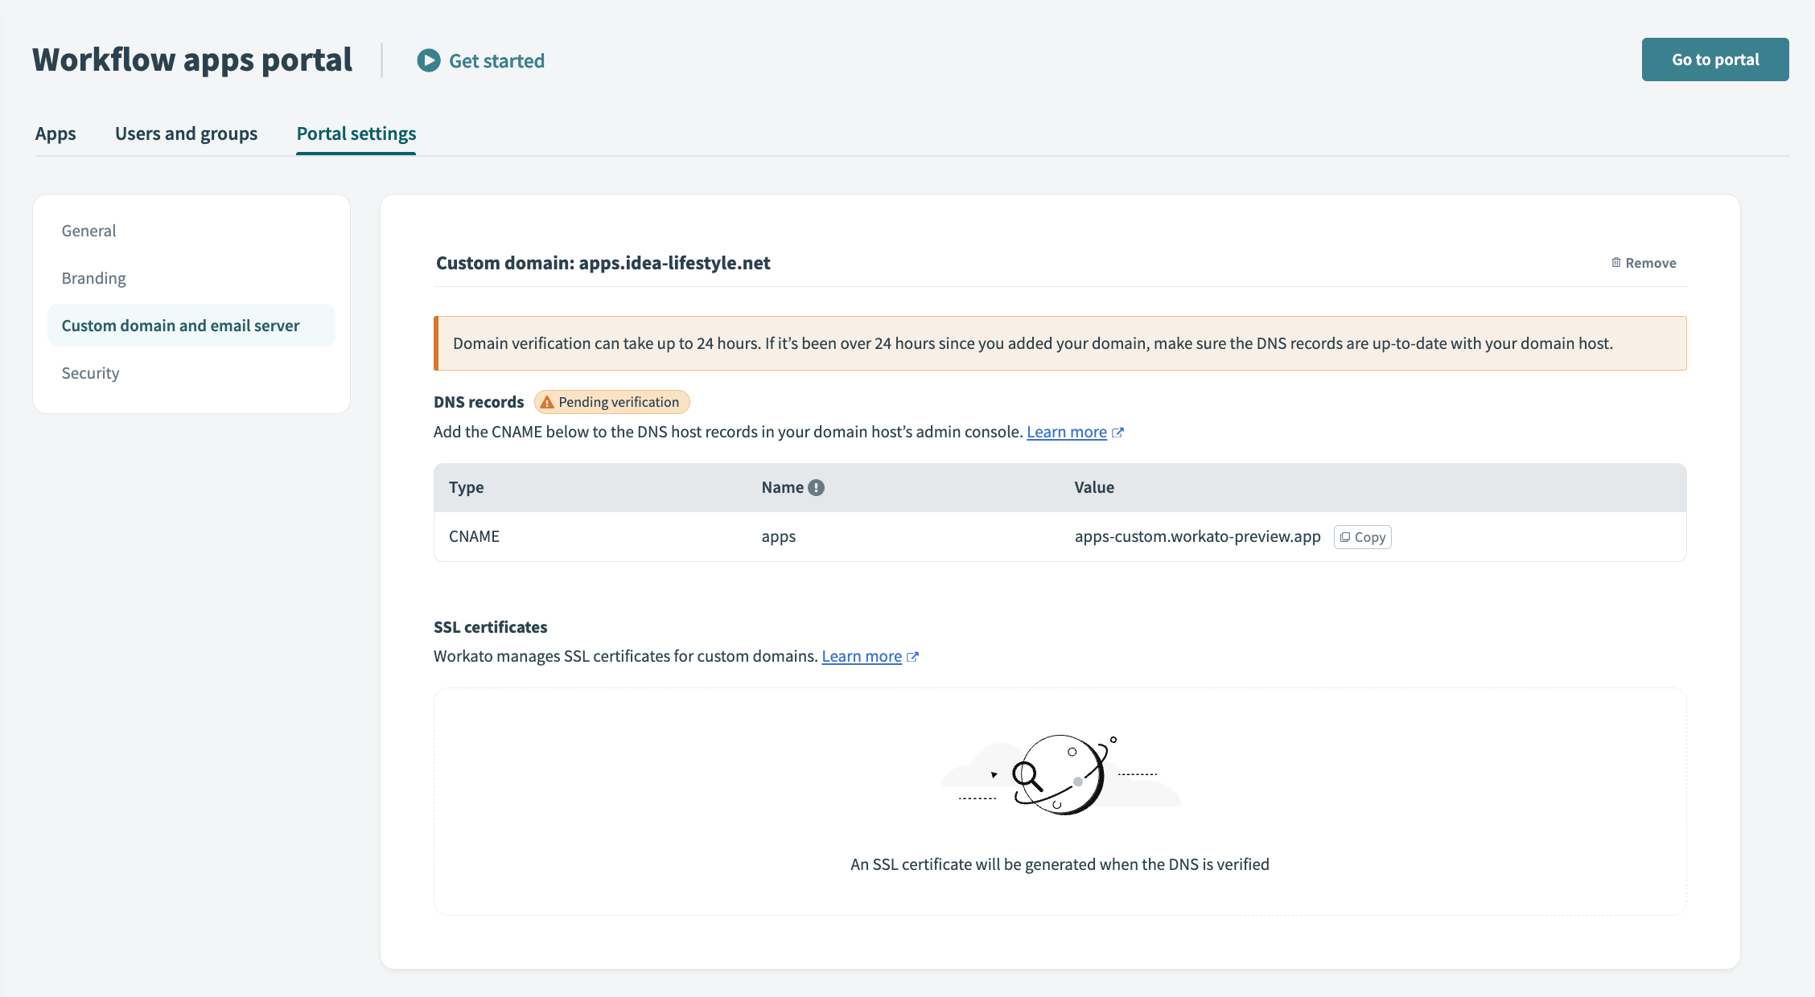Click the trash icon next to Remove
This screenshot has width=1815, height=997.
tap(1615, 262)
